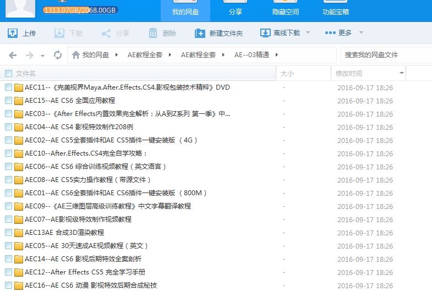
Task: Open the 隐藏空间 tab
Action: pos(286,12)
